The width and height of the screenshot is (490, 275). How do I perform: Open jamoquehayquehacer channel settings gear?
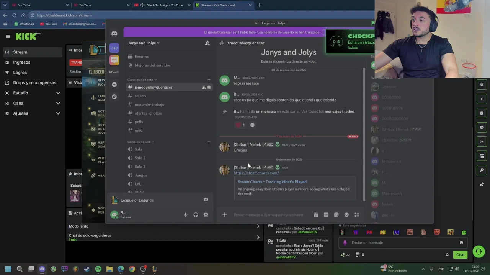(209, 87)
